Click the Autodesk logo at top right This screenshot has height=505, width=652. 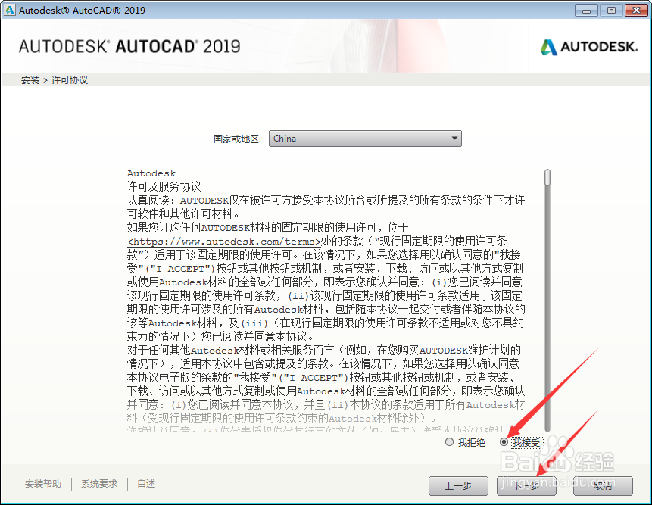[589, 47]
